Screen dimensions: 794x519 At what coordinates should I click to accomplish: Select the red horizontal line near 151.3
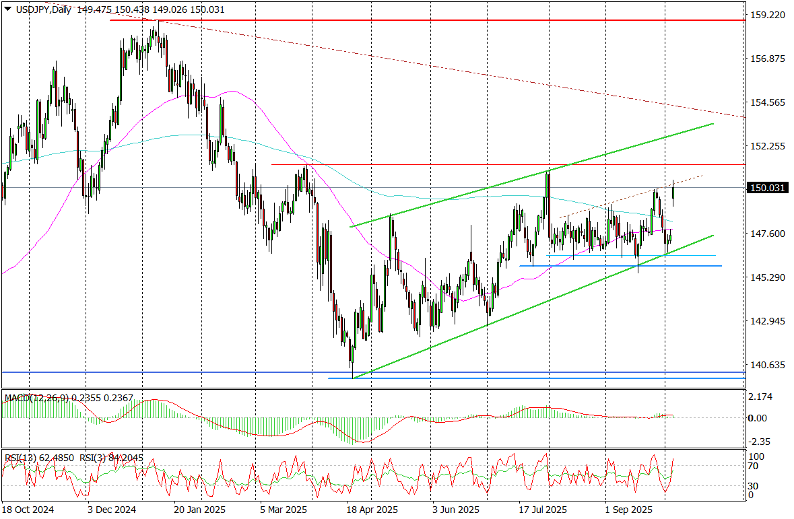pyautogui.click(x=471, y=164)
